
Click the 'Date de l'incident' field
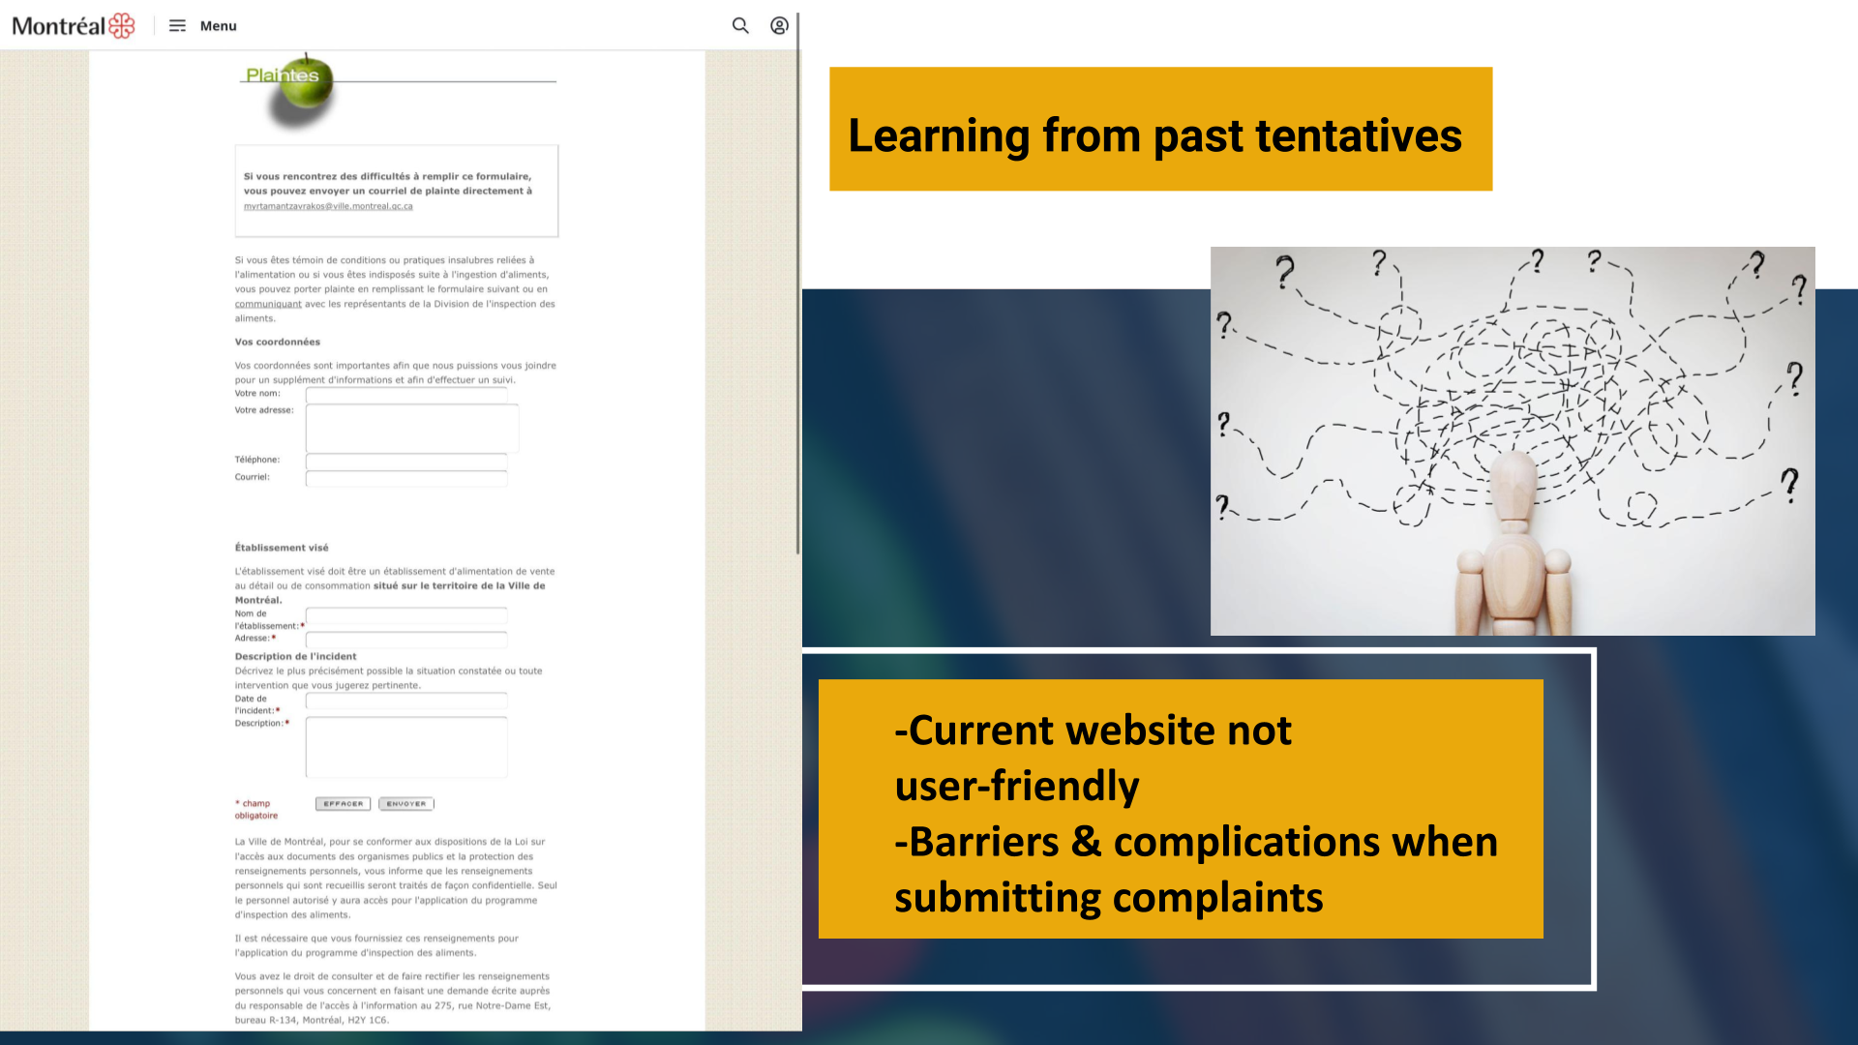406,701
